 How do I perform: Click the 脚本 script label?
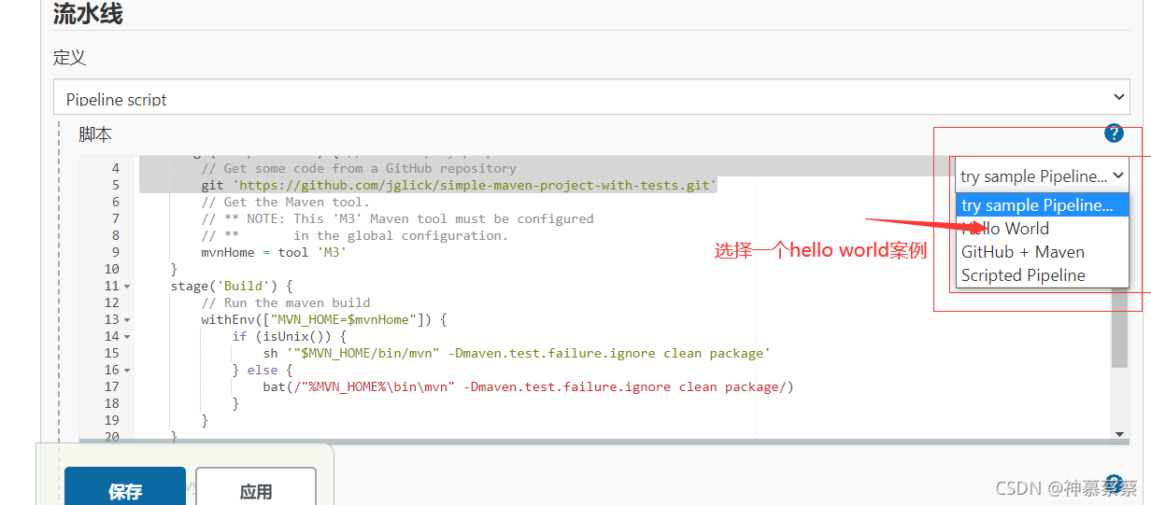(x=95, y=134)
